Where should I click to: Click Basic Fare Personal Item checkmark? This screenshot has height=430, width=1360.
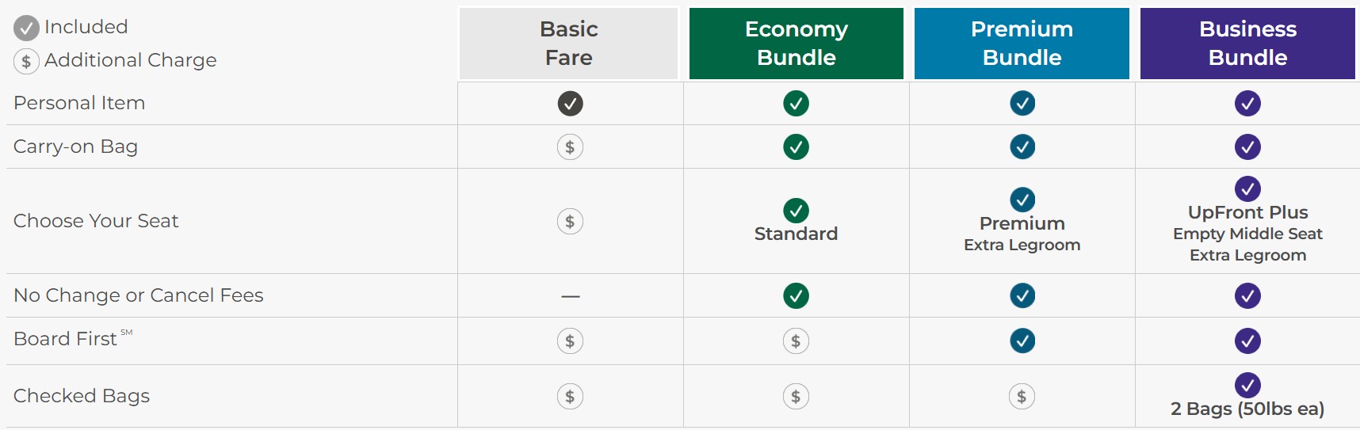coord(570,104)
